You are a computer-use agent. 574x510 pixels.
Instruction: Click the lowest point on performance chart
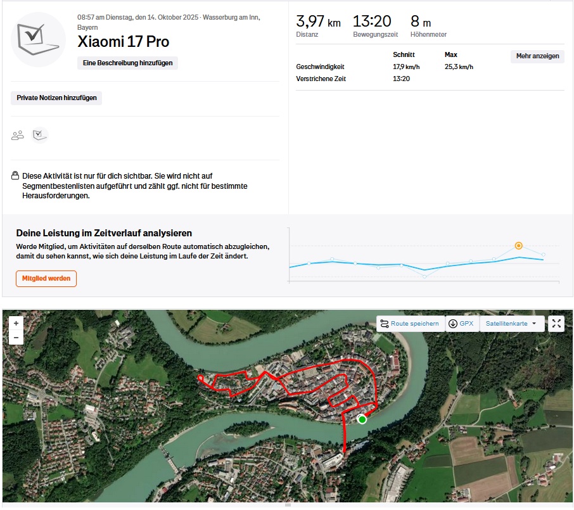424,276
